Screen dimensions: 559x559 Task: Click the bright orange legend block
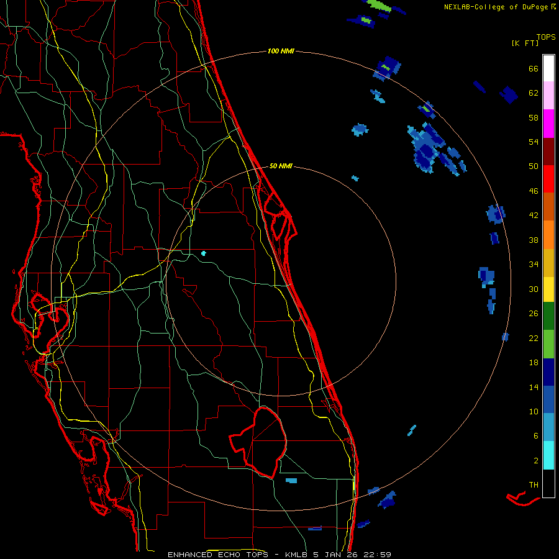(x=548, y=235)
